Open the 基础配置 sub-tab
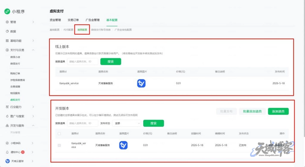The image size is (305, 167). [55, 30]
